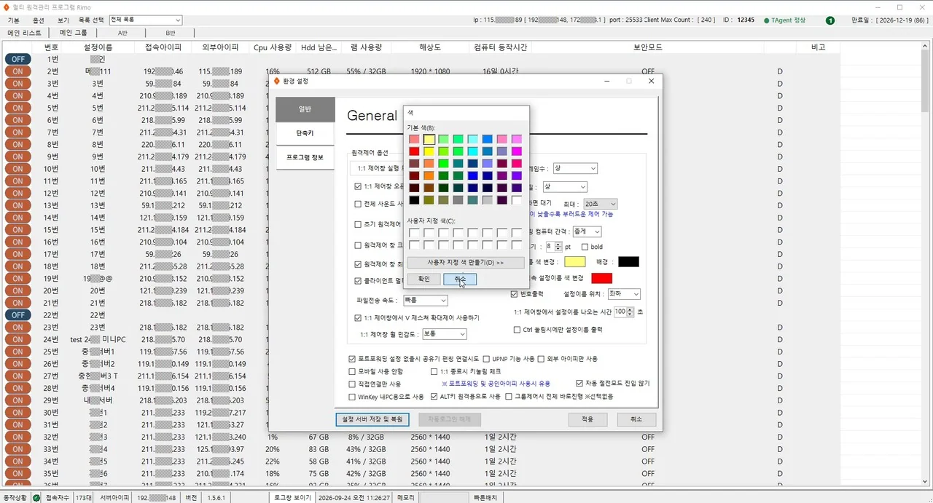The image size is (933, 503).
Task: Check the 1:1 종료시 키눌림 체크 box
Action: [434, 371]
